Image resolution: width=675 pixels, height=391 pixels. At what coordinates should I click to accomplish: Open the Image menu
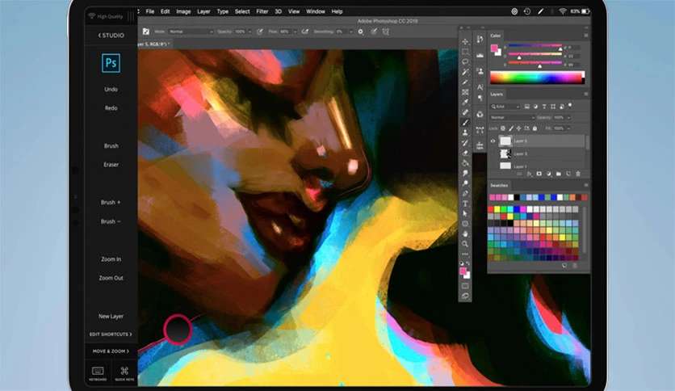(183, 11)
